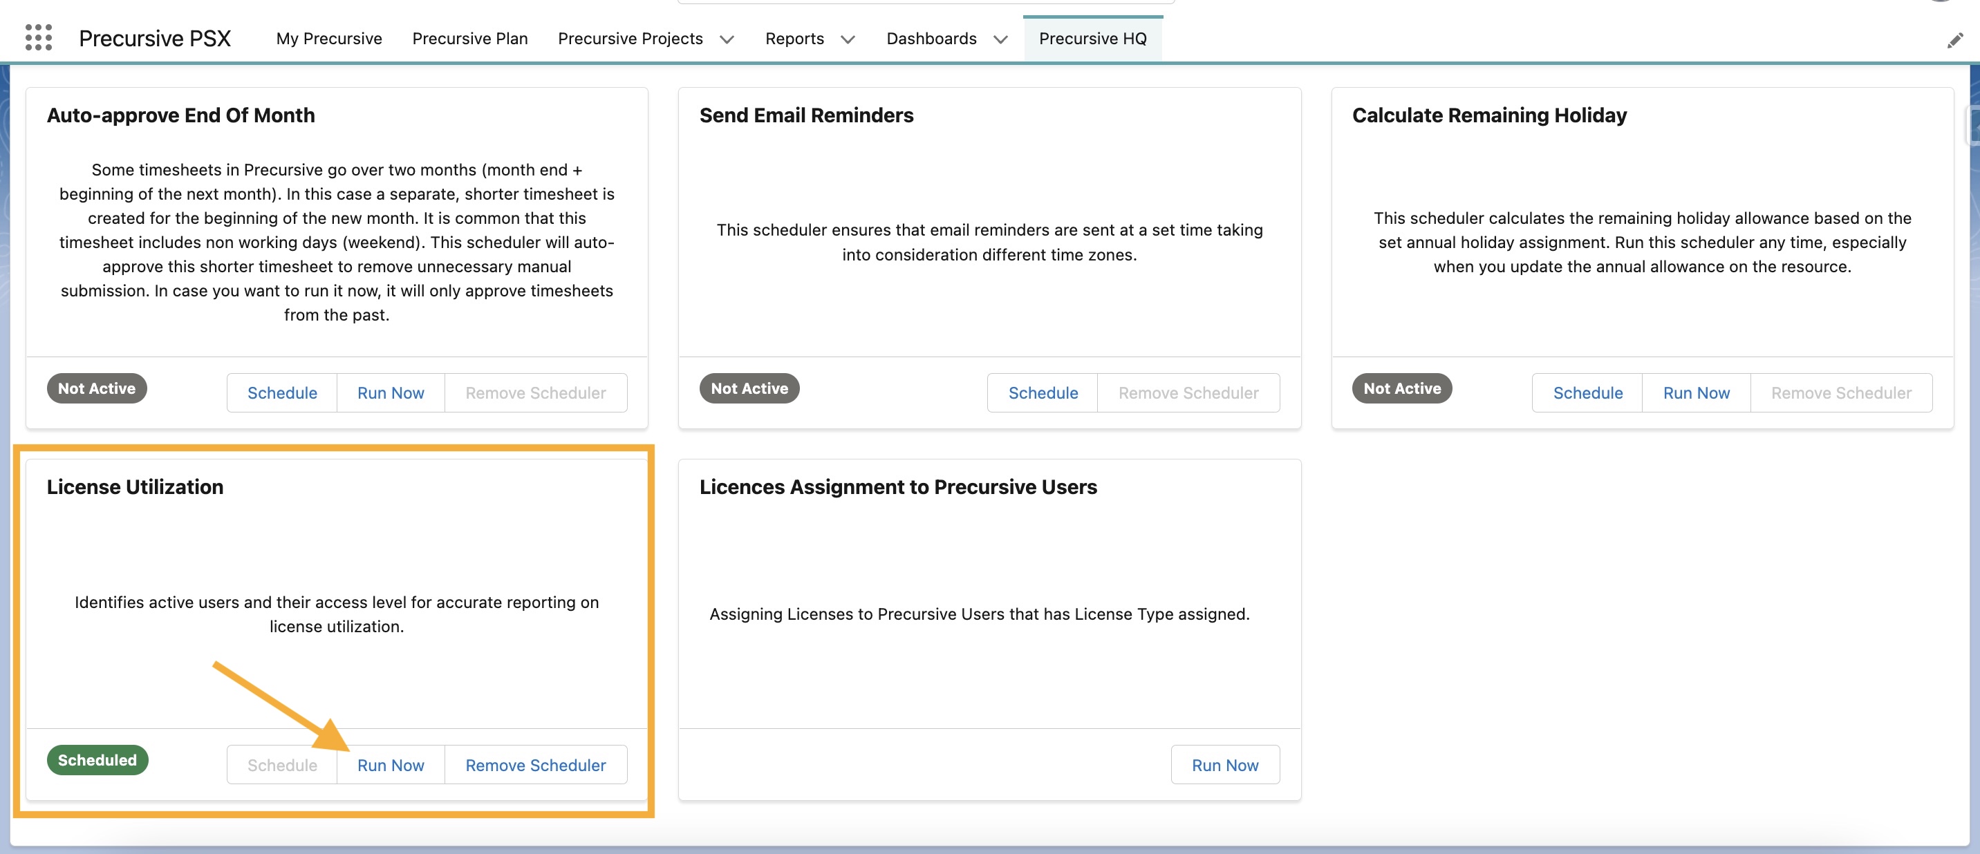Open the Dashboards tab

(x=931, y=39)
